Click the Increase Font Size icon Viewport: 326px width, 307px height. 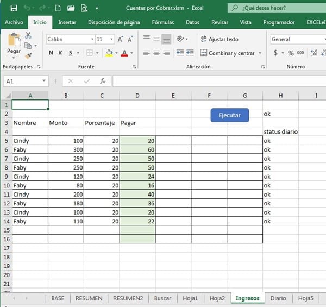(x=121, y=39)
